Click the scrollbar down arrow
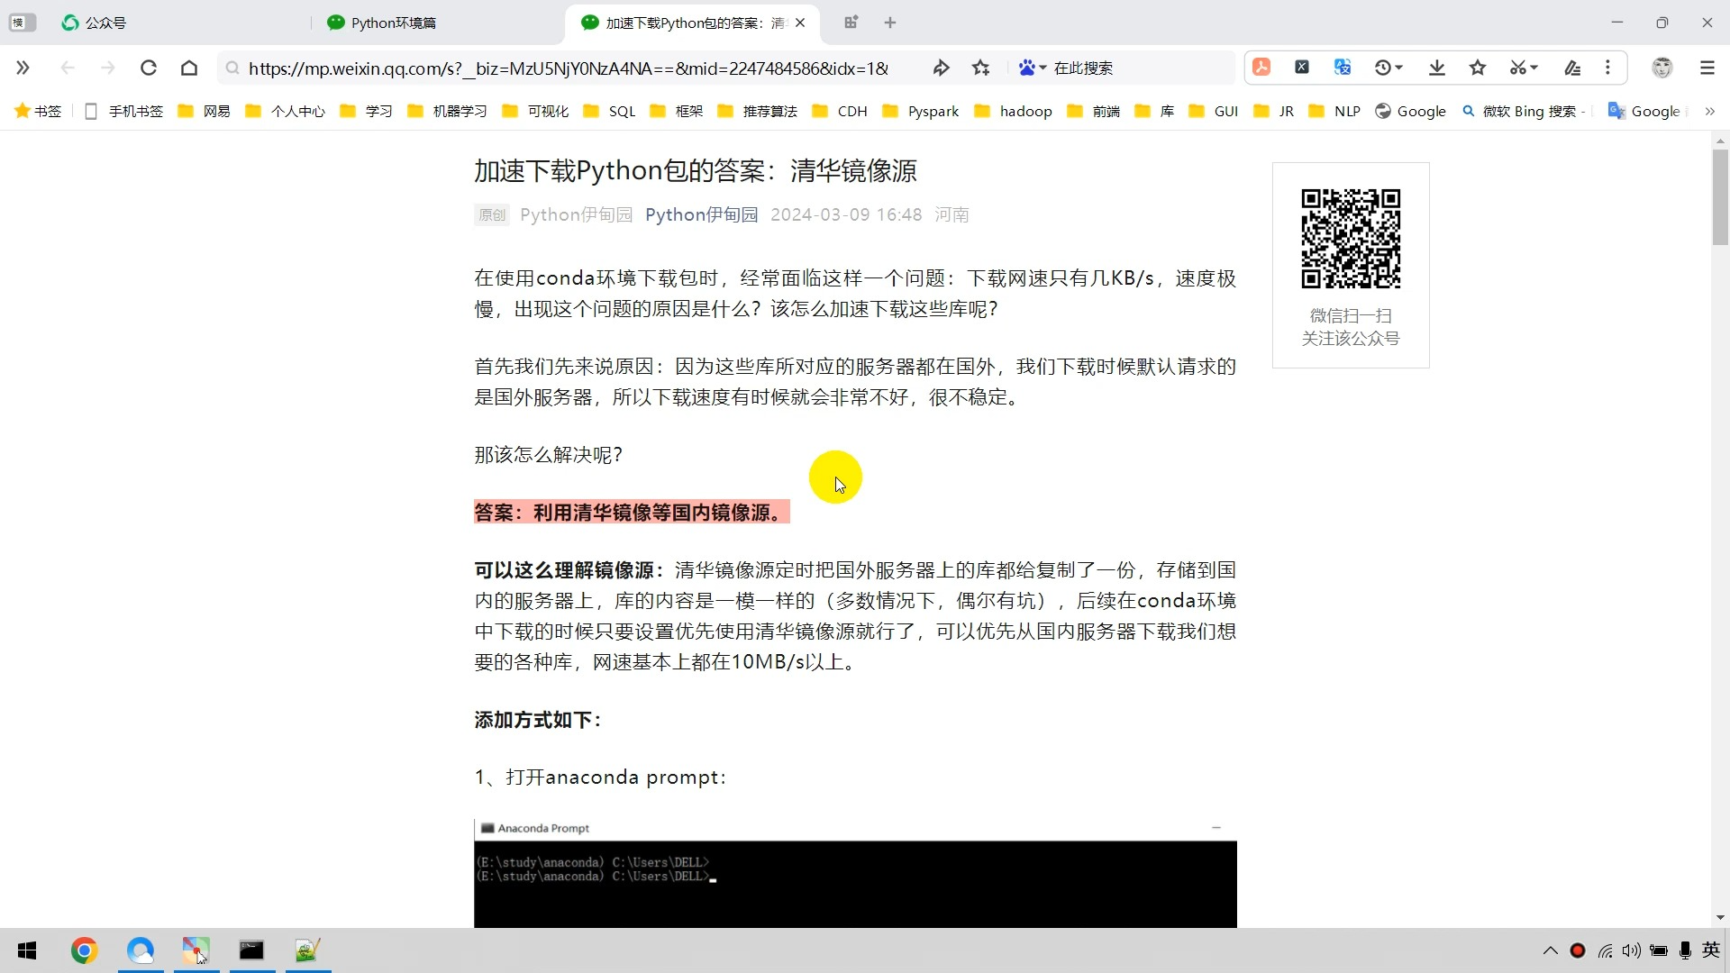 pos(1720,917)
